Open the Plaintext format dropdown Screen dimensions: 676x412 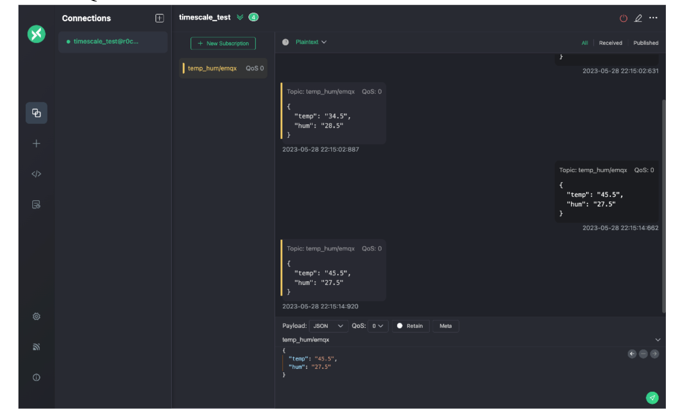pyautogui.click(x=311, y=42)
